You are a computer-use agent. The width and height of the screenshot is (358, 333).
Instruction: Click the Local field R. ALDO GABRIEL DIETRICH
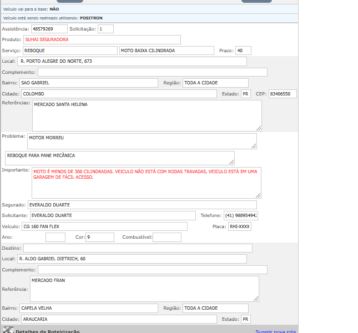(132, 259)
